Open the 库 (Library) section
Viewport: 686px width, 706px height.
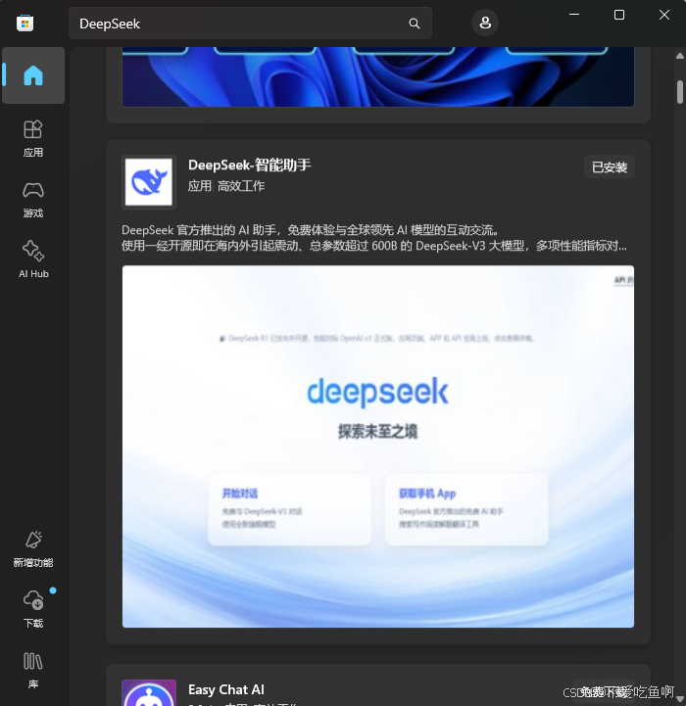click(33, 670)
